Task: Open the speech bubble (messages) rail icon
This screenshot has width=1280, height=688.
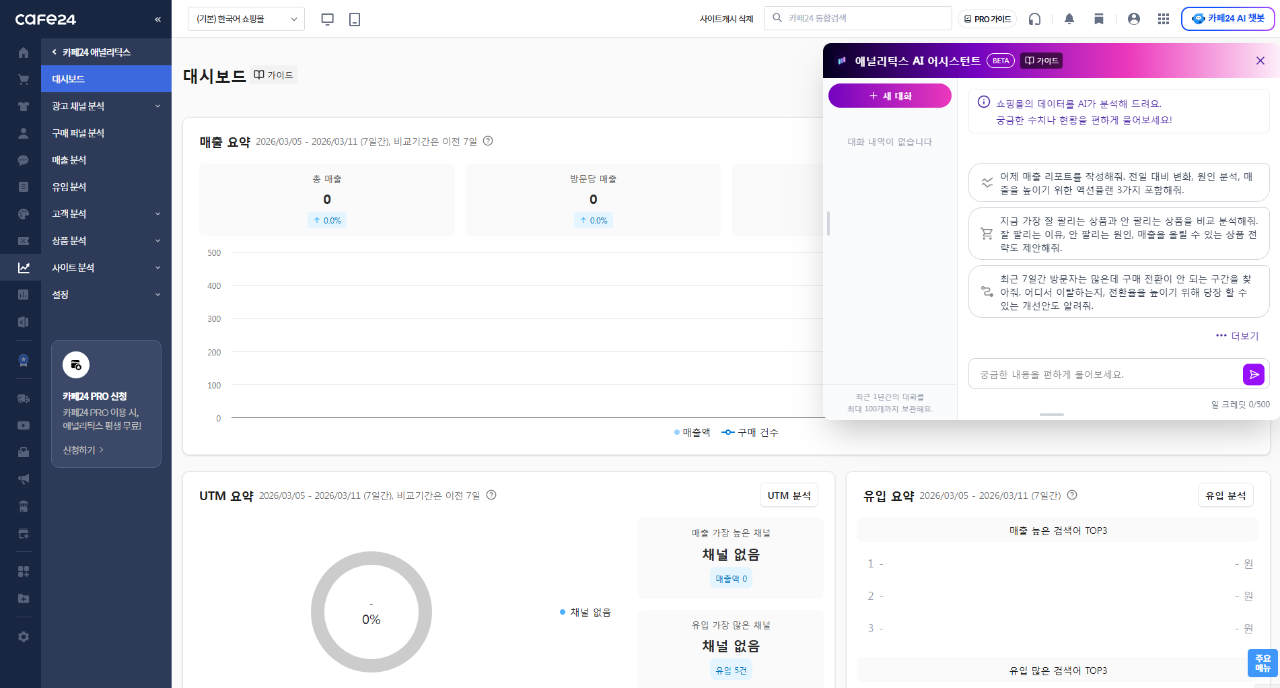Action: pos(24,160)
